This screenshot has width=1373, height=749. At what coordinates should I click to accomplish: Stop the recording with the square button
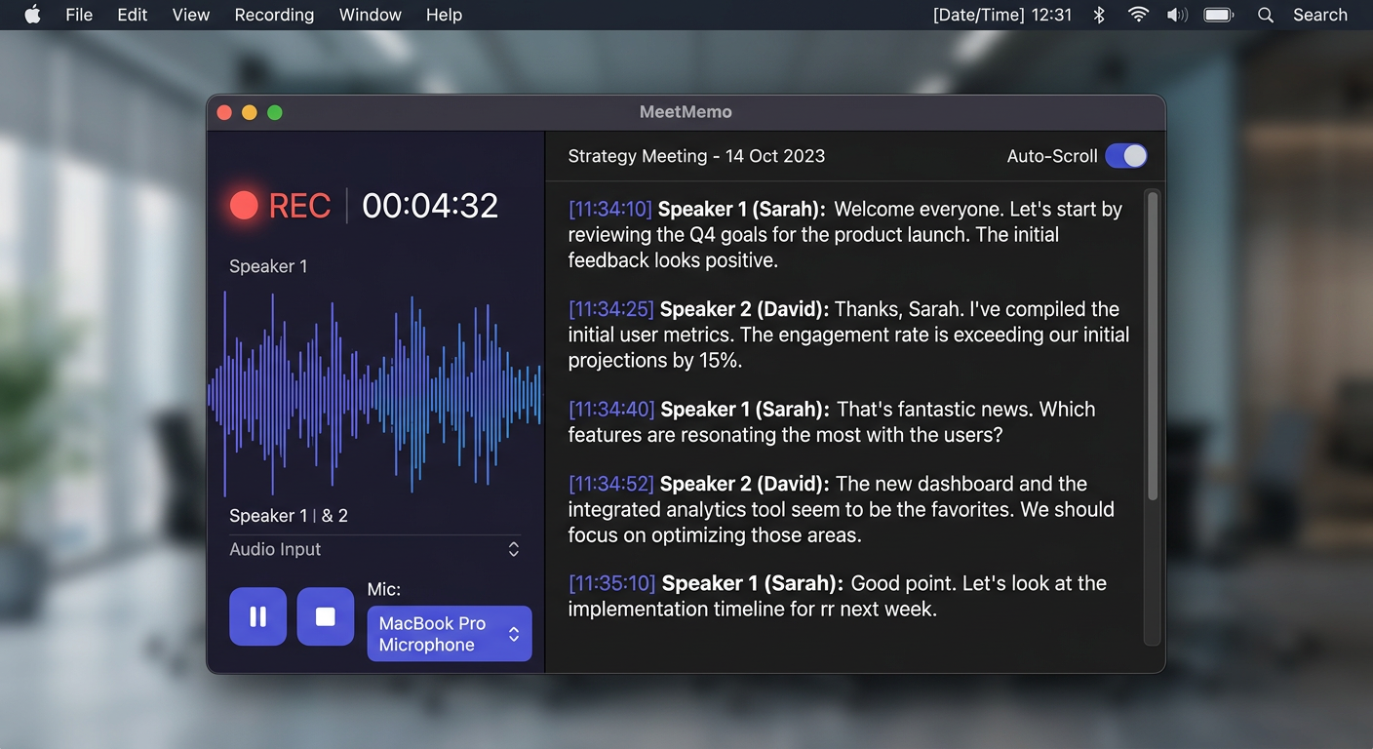click(325, 616)
